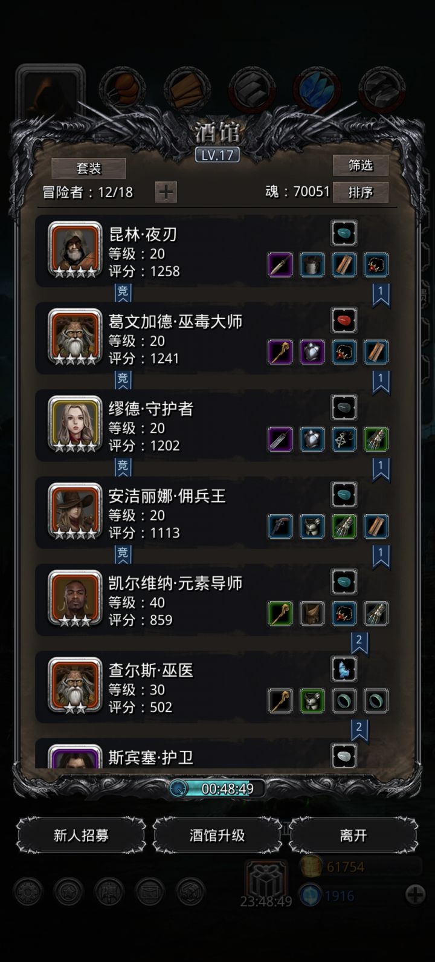Select 葛文加德 staff weapon icon
Viewport: 435px width, 962px height.
[280, 352]
